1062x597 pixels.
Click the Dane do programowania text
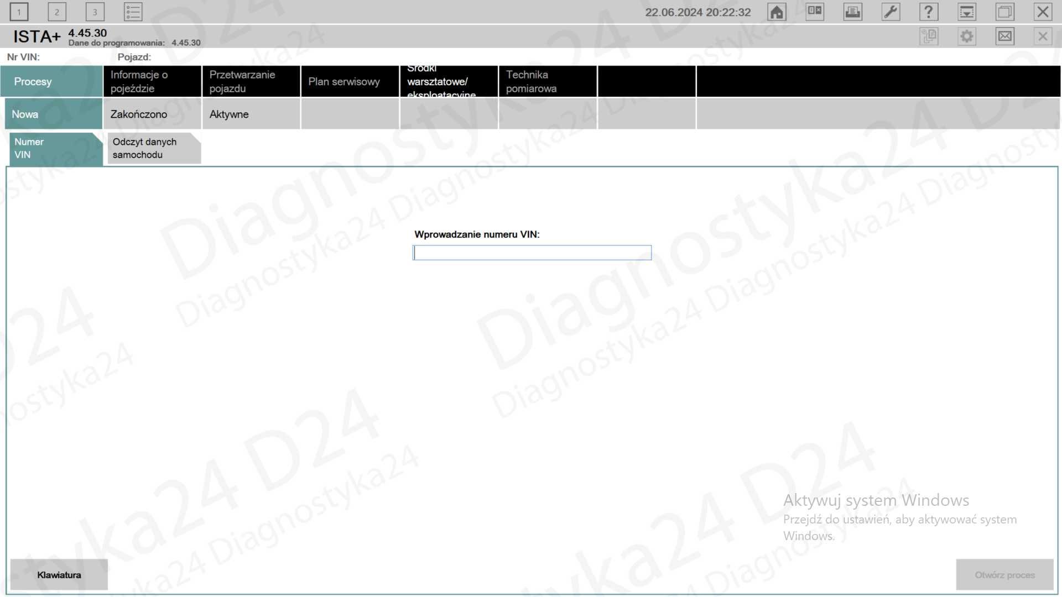point(117,43)
